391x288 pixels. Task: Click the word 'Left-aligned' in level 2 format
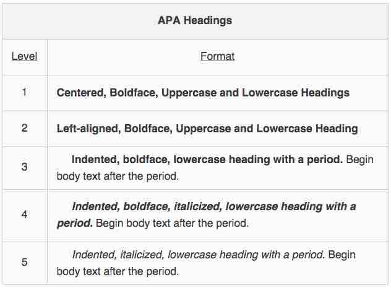(x=88, y=129)
